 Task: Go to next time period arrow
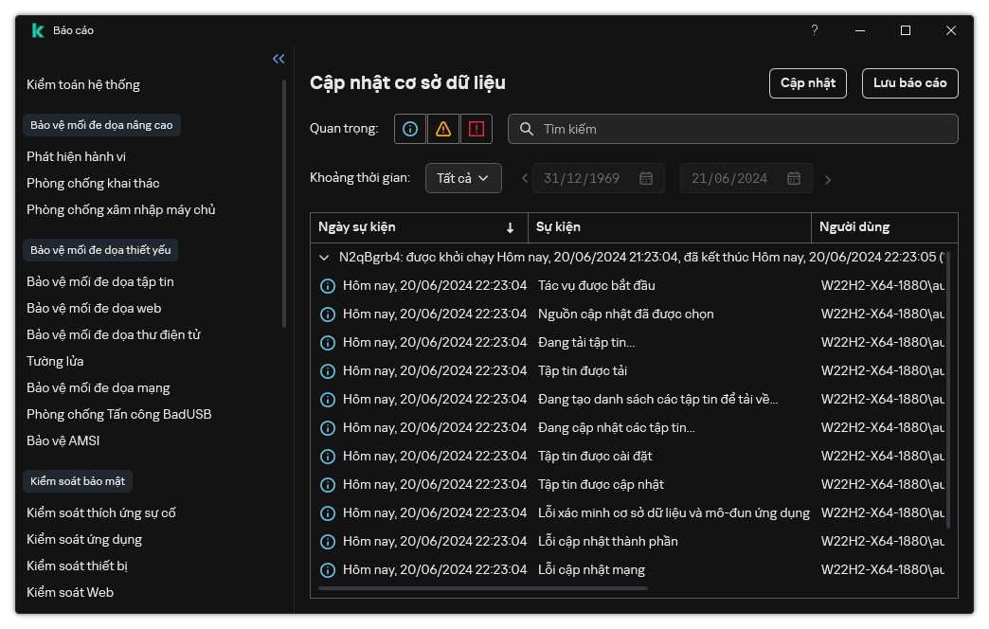pos(828,179)
